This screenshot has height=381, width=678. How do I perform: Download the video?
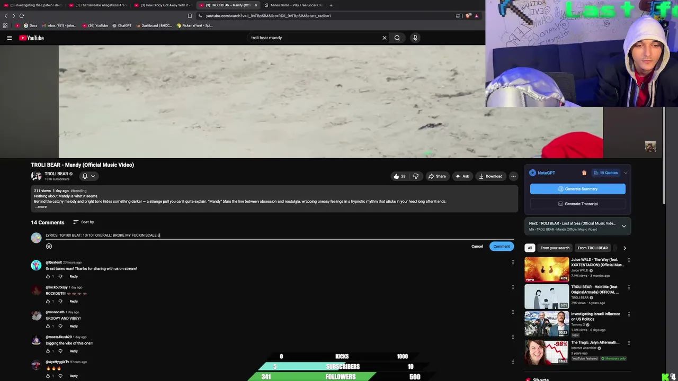490,176
